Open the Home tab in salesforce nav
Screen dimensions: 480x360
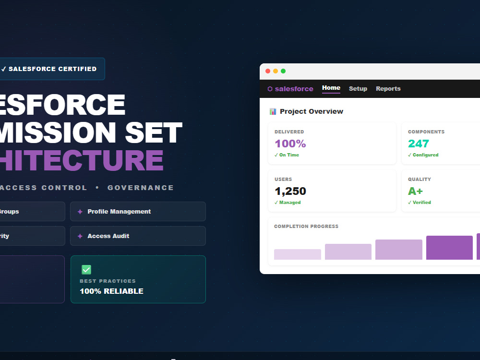331,88
